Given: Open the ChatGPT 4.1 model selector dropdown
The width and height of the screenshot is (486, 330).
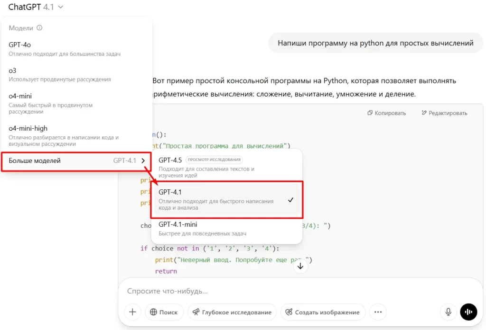Looking at the screenshot, I should (x=36, y=7).
